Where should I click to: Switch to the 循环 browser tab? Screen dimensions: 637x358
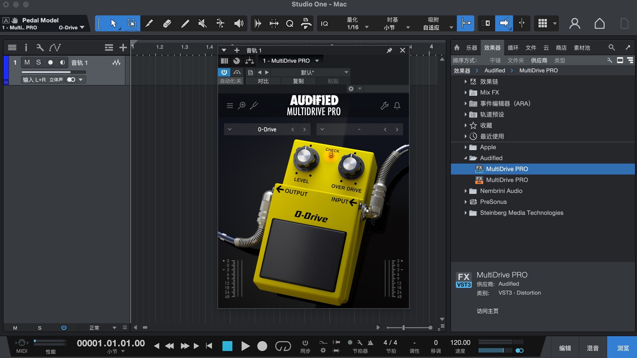(513, 48)
